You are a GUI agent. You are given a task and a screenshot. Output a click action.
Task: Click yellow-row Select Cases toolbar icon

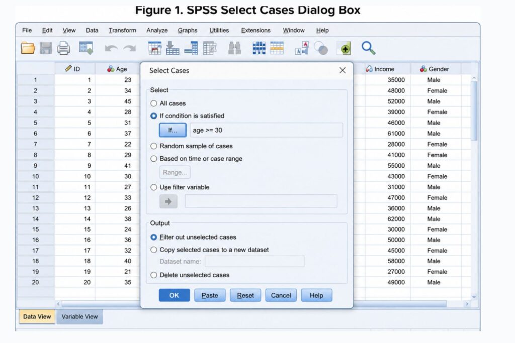[277, 48]
